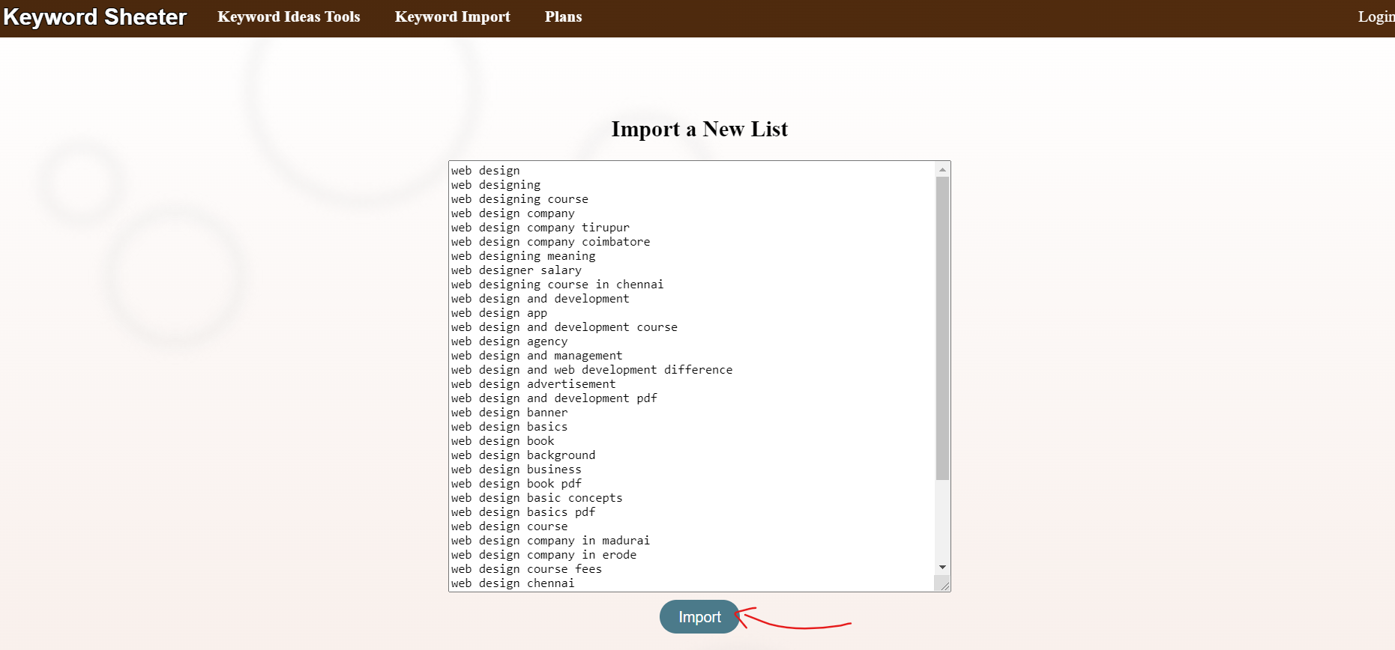Open the Keyword Ideas Tools menu
The image size is (1395, 650).
tap(289, 17)
